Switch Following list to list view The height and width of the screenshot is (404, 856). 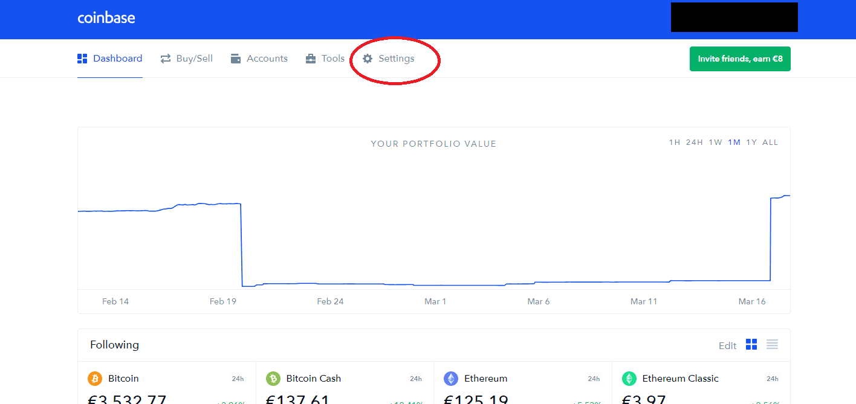click(772, 345)
